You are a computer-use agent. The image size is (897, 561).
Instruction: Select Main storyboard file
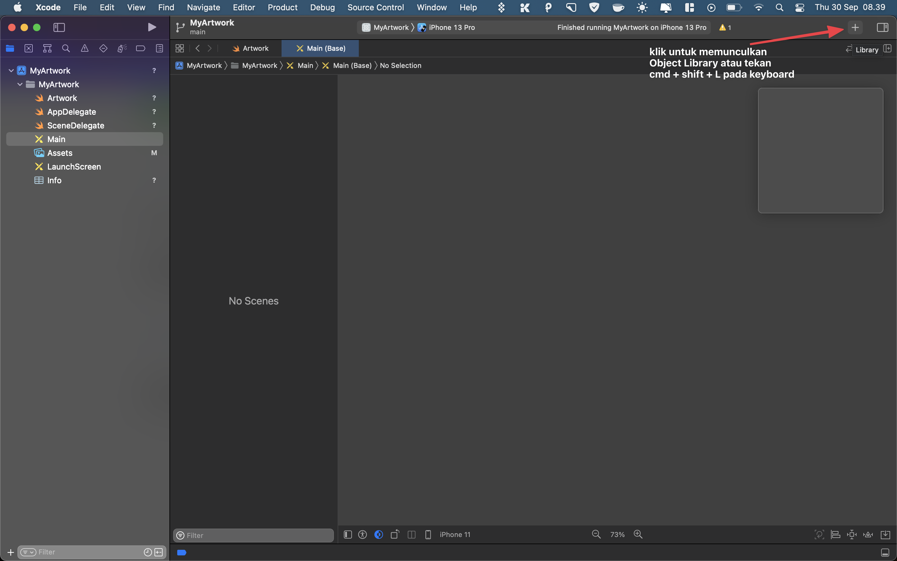84,139
